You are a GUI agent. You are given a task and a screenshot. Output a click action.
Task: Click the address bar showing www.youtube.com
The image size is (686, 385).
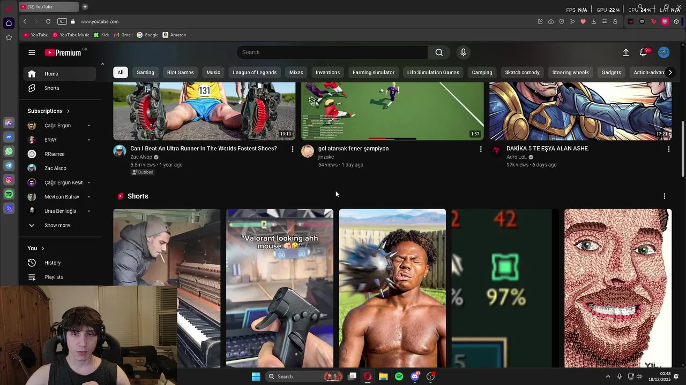(x=100, y=21)
